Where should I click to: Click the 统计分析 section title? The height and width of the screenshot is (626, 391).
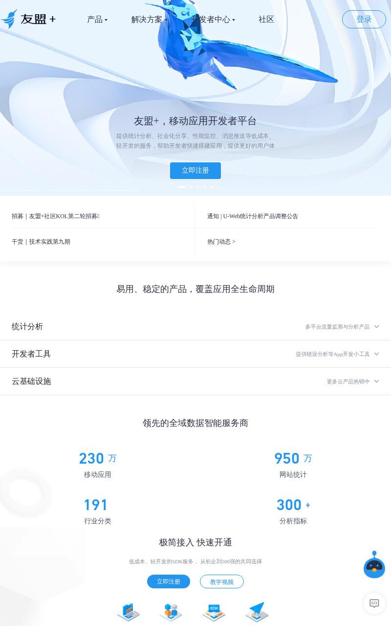point(27,327)
